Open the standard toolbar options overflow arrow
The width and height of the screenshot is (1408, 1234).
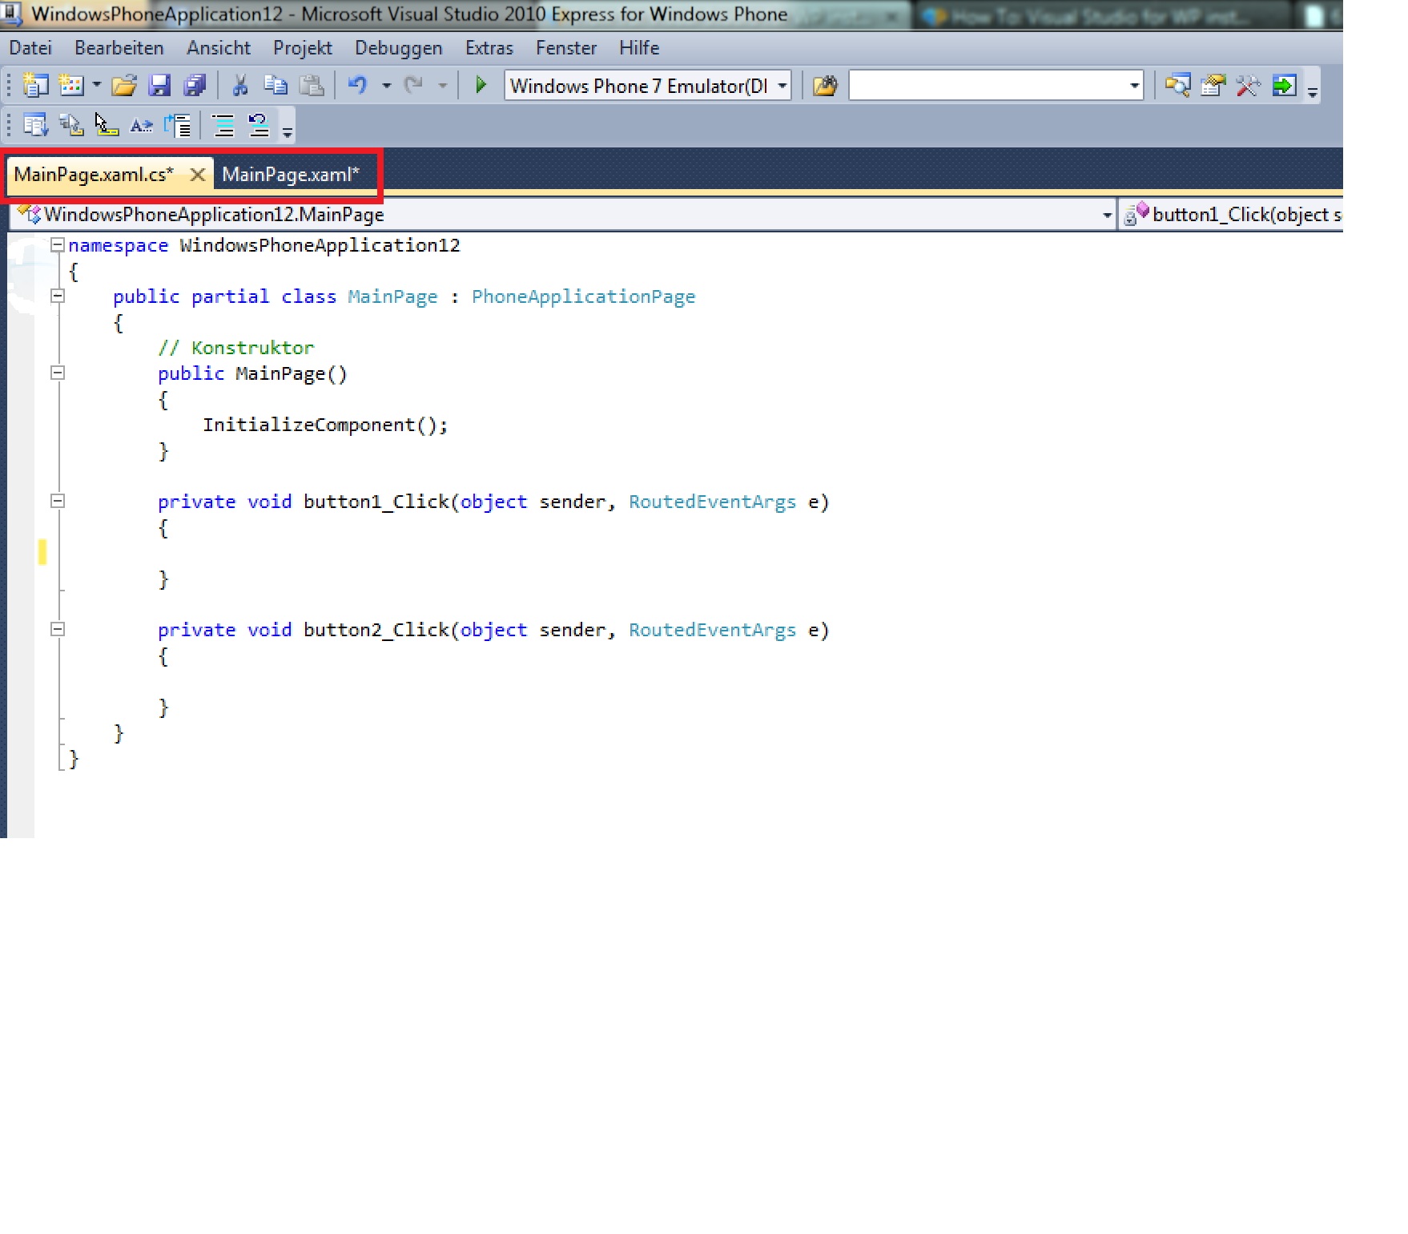pos(1312,91)
